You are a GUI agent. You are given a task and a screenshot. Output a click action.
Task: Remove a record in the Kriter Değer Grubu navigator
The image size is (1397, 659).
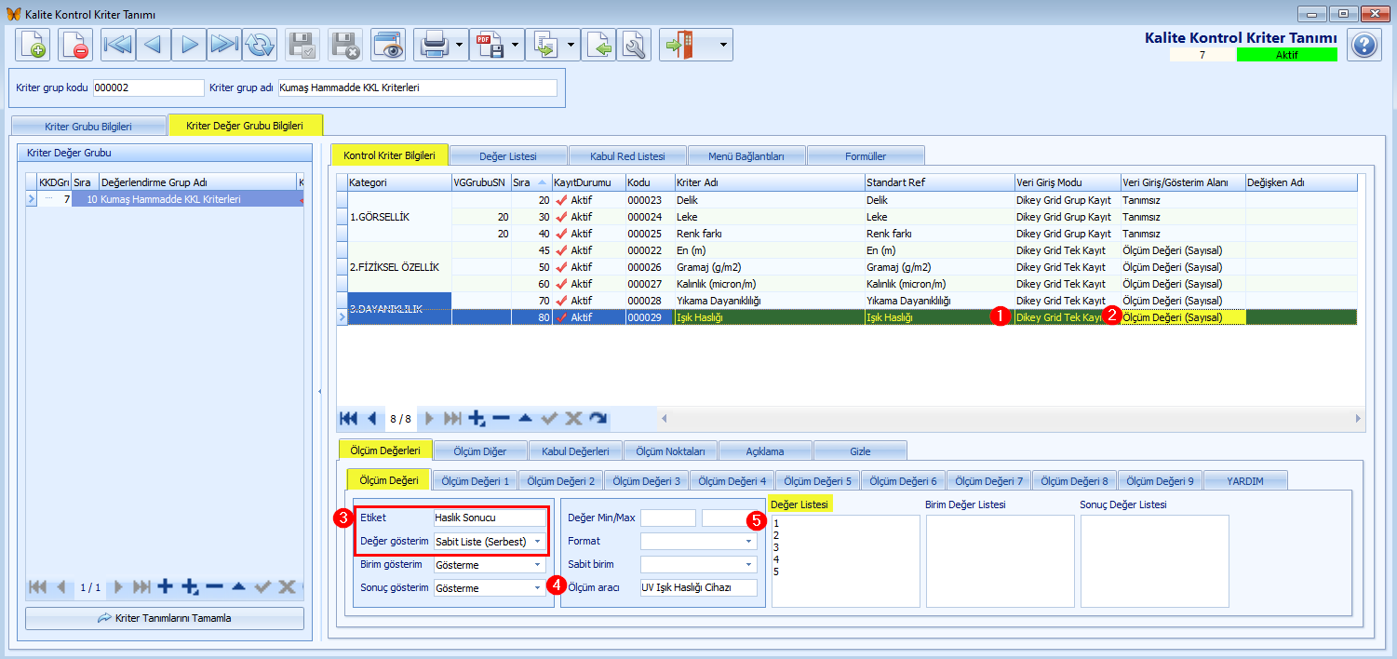pyautogui.click(x=214, y=586)
